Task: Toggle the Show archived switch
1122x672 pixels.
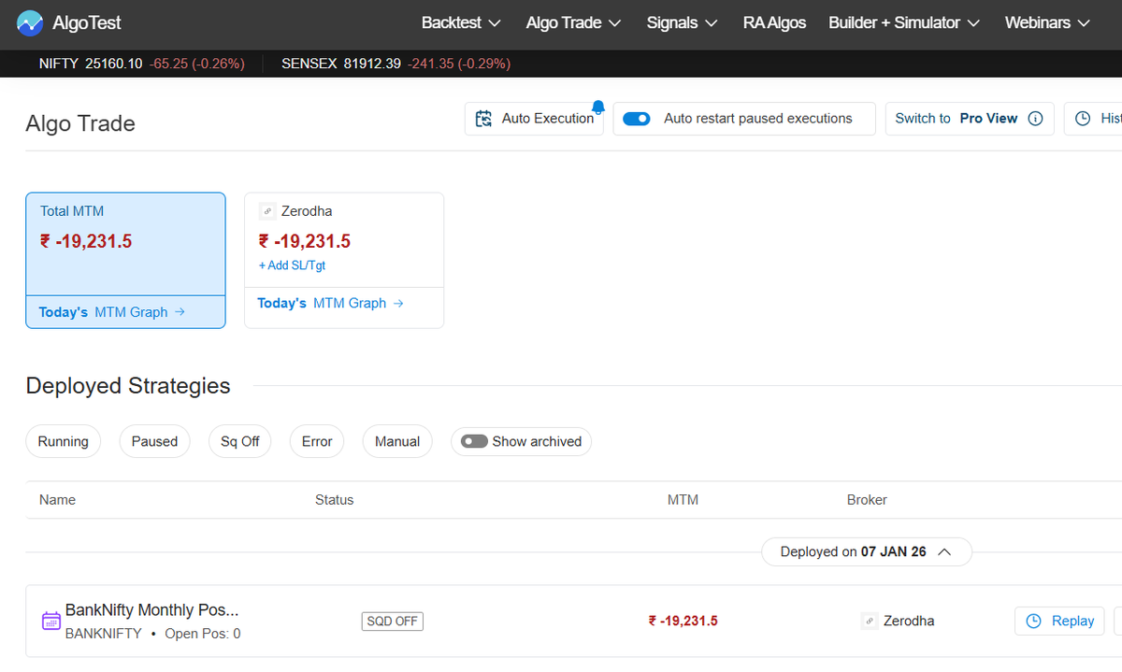Action: point(474,441)
